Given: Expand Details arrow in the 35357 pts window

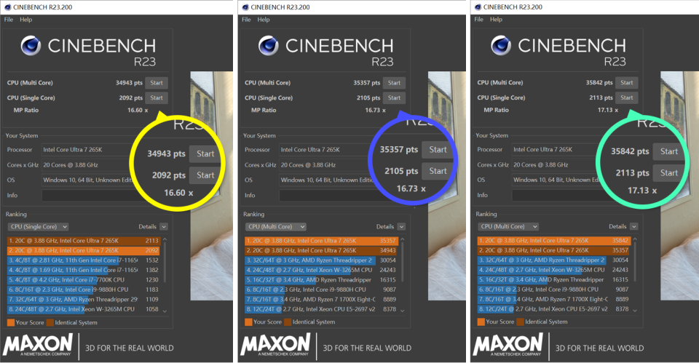Looking at the screenshot, I should (401, 227).
